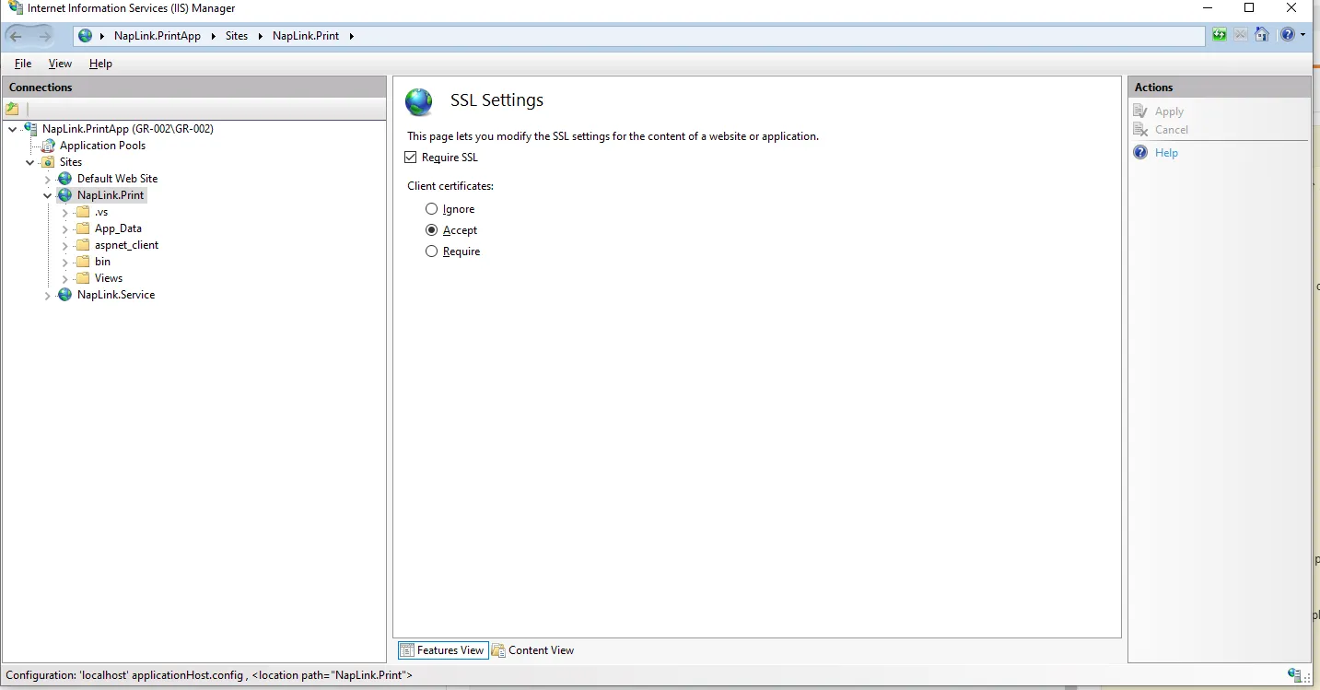Screen dimensions: 1320x690
Task: Expand the NapLink.Service site node
Action: point(47,295)
